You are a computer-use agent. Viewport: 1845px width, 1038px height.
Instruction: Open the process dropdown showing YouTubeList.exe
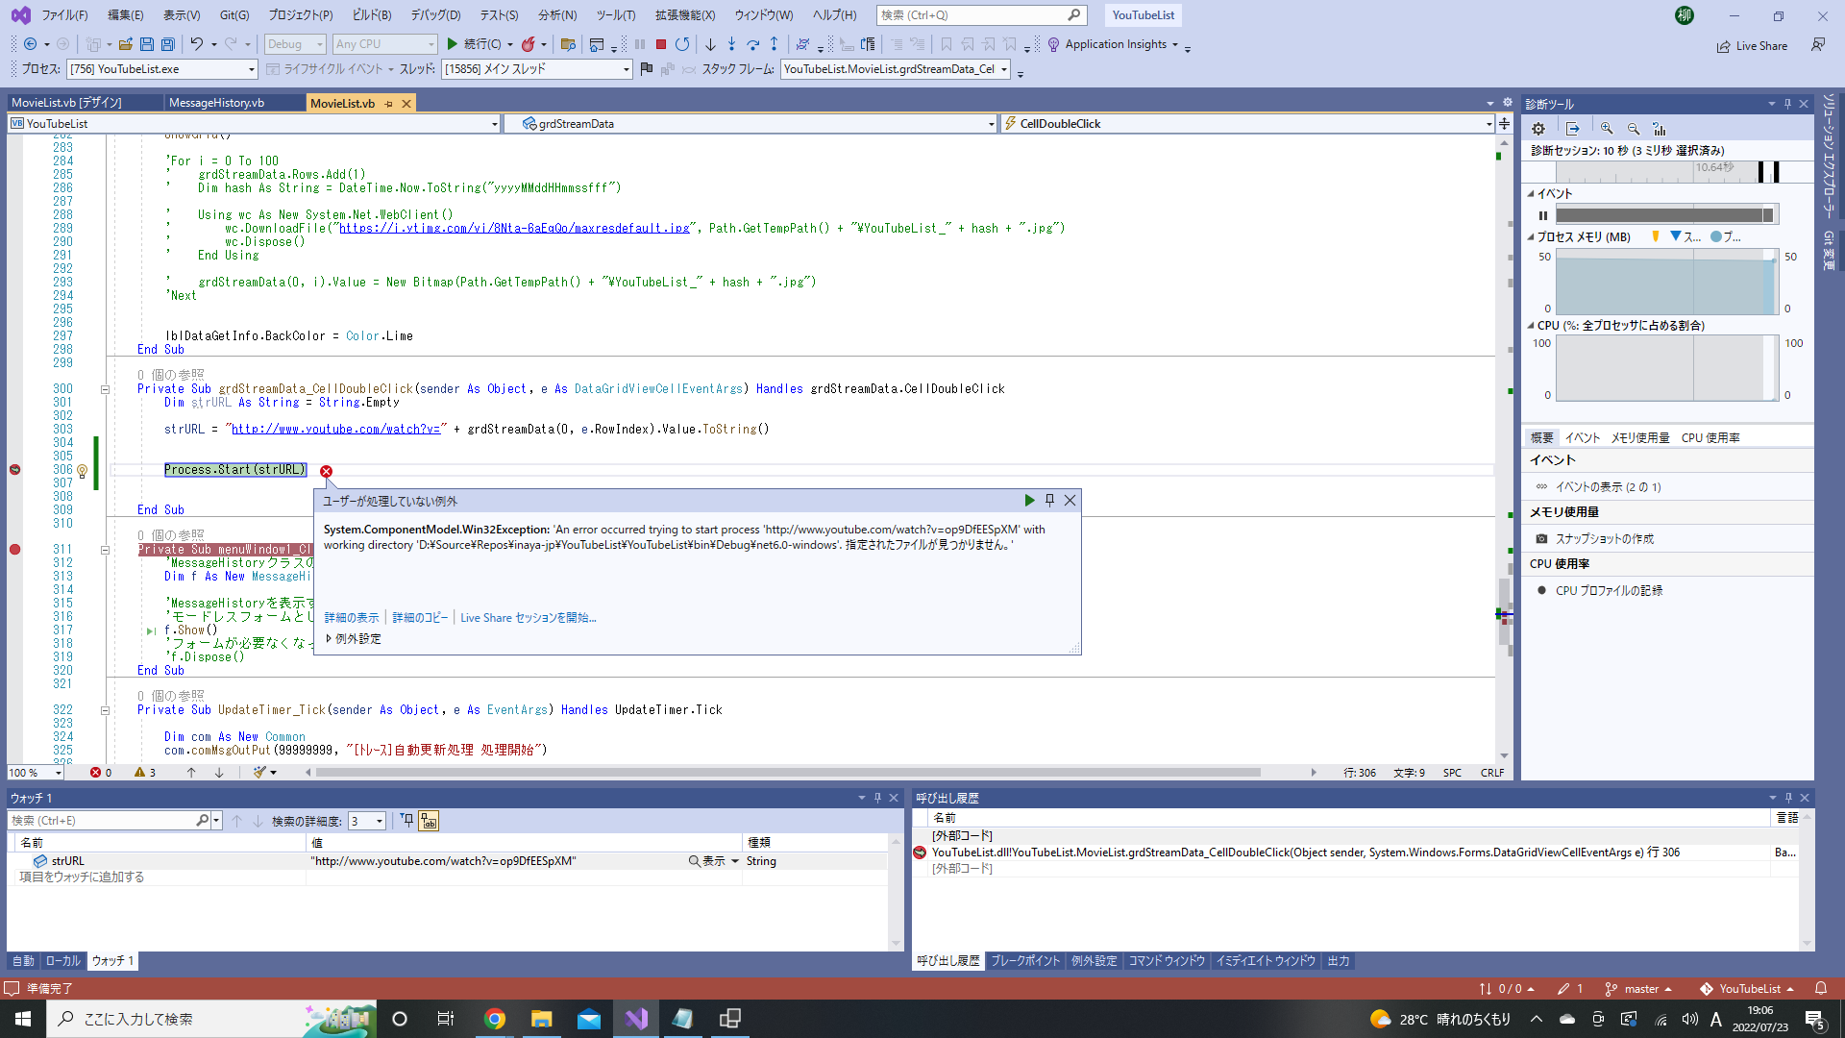pos(161,69)
